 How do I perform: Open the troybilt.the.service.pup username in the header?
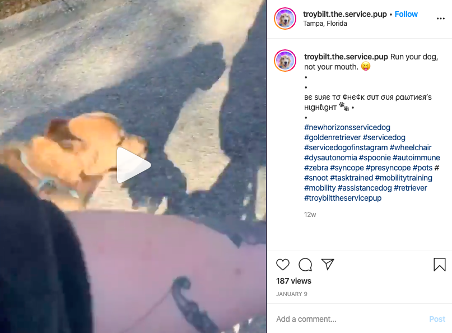pyautogui.click(x=345, y=14)
